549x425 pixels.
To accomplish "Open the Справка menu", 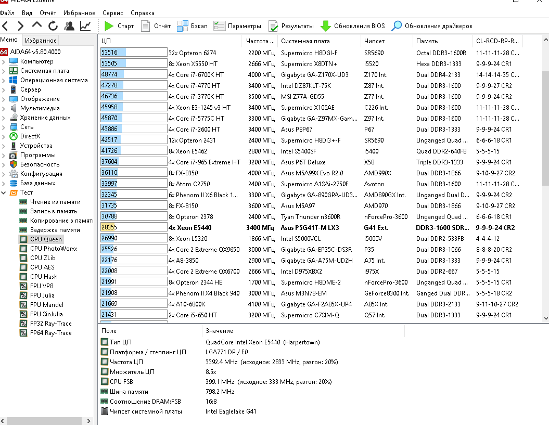I will [x=143, y=13].
